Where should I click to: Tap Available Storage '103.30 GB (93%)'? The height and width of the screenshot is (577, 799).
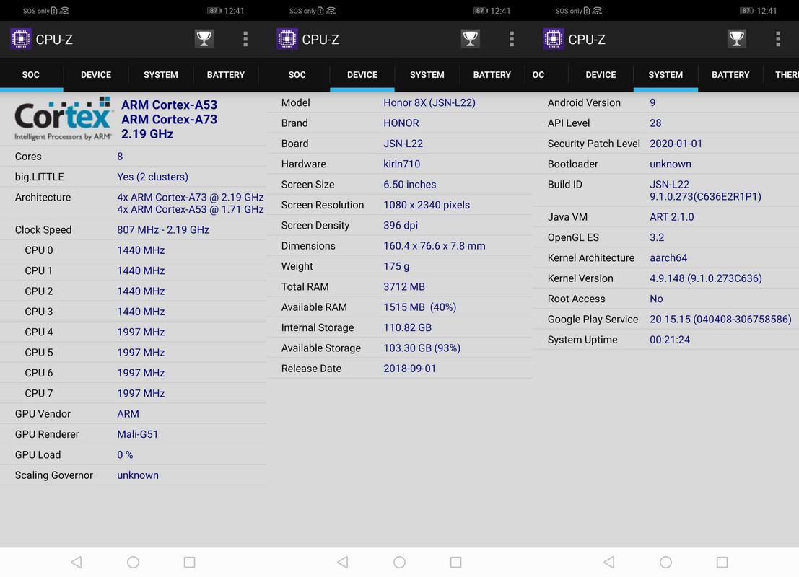(x=422, y=348)
